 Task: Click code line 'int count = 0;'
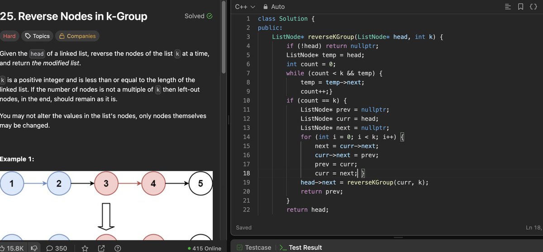(310, 64)
